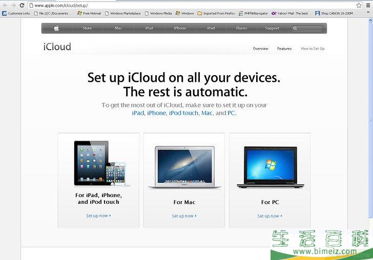Open Yahoo! Mail bookmark
The image size is (373, 260).
point(290,13)
